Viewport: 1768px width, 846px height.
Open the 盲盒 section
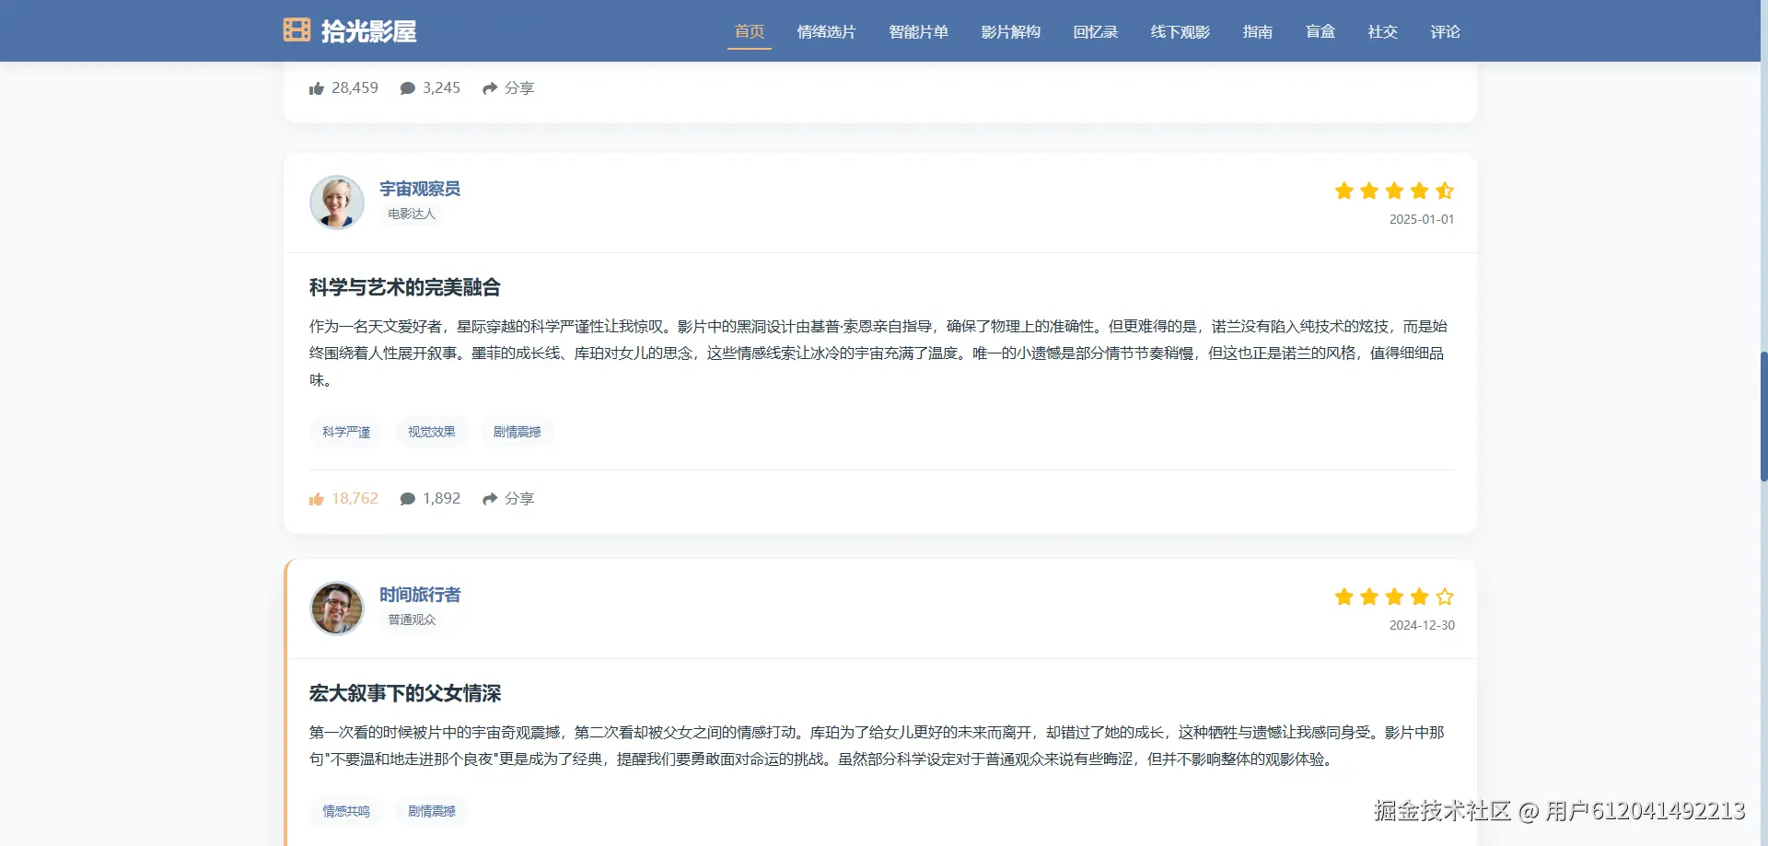tap(1320, 30)
